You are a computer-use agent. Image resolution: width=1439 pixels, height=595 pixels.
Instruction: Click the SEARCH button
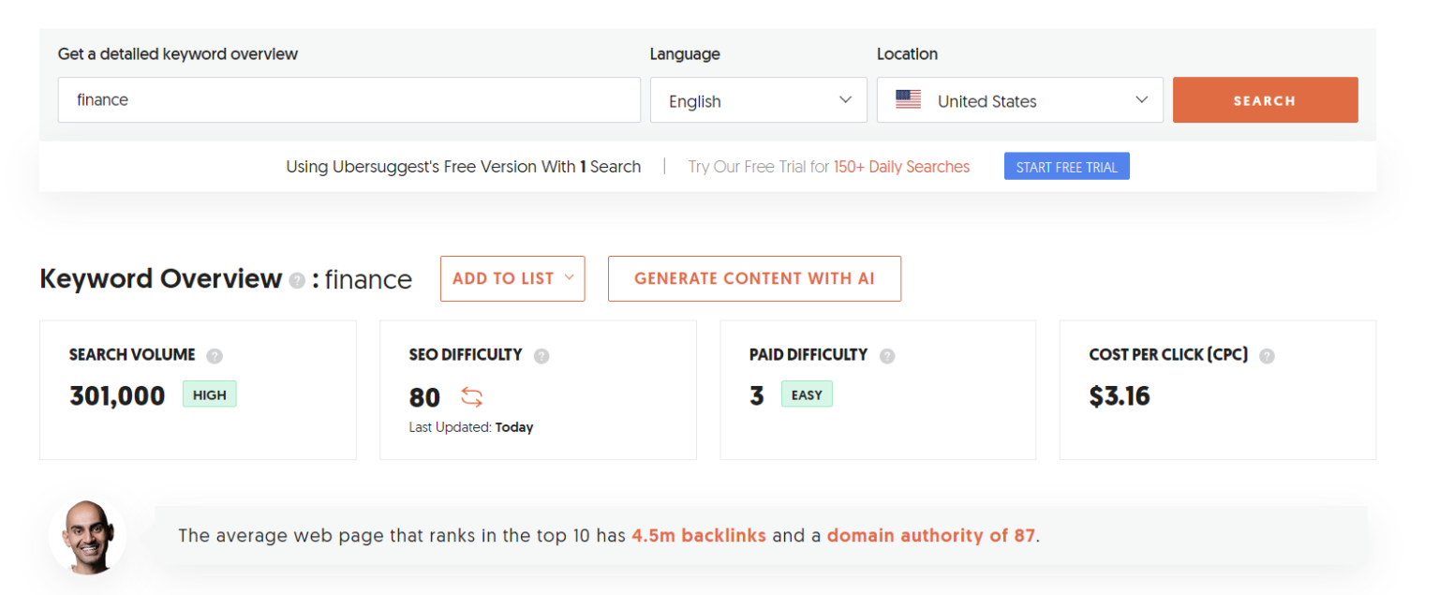(1265, 99)
